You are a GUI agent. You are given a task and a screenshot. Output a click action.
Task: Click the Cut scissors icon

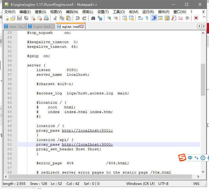[55, 18]
